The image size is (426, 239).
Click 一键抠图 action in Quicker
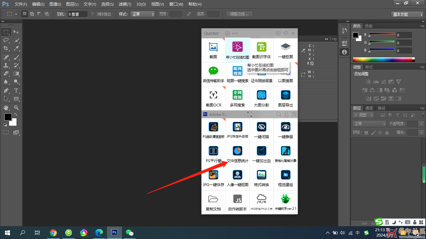(286, 50)
